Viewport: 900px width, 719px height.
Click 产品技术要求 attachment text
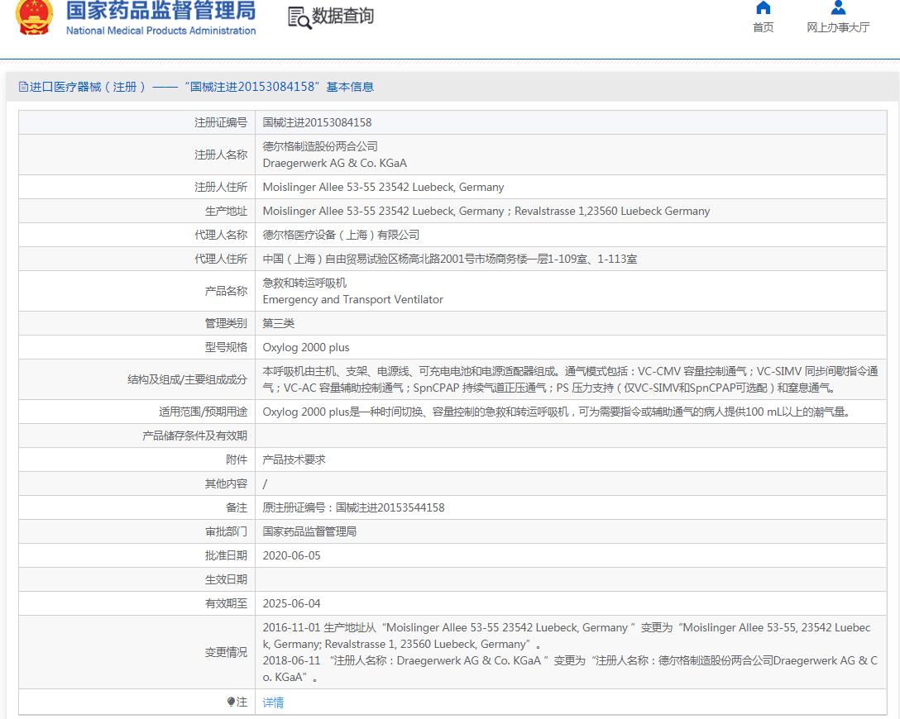coord(294,459)
